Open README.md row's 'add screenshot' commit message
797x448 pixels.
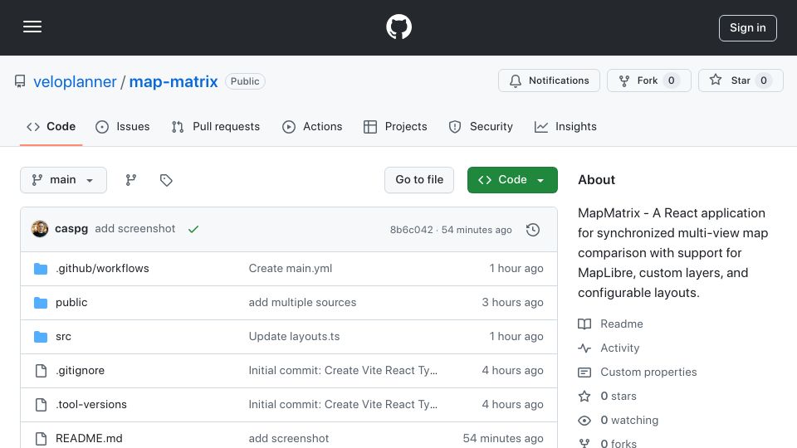click(x=289, y=438)
